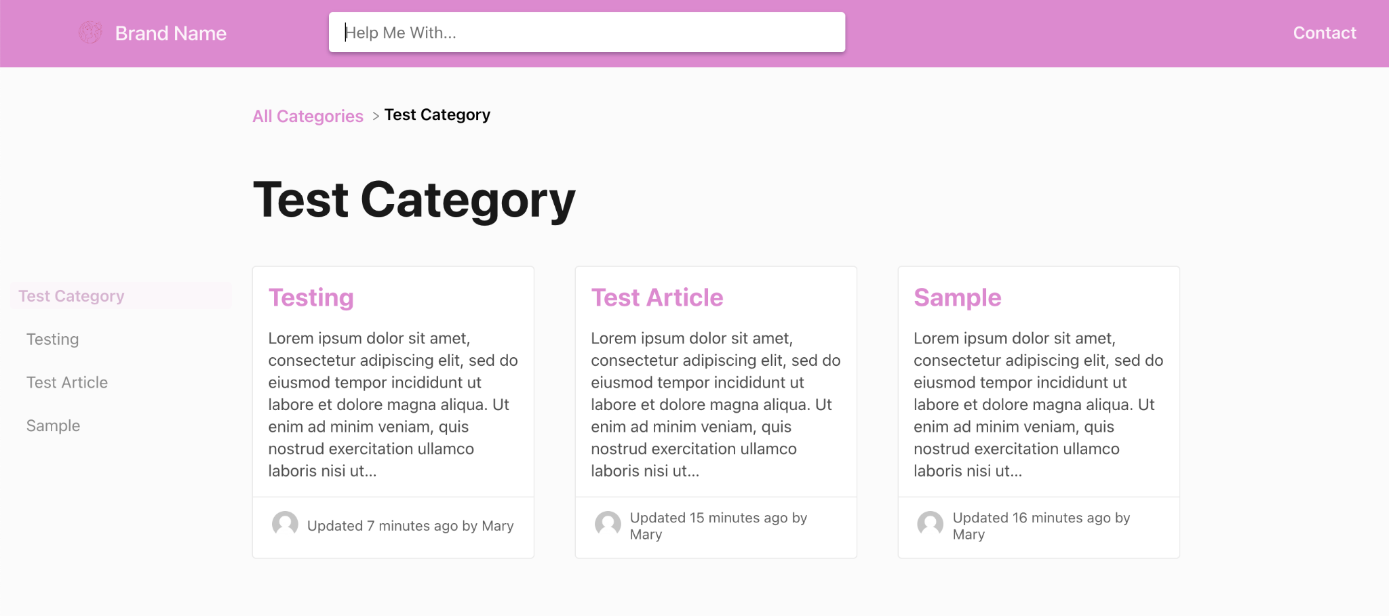Click Mary's avatar on the Testing card

pyautogui.click(x=285, y=524)
